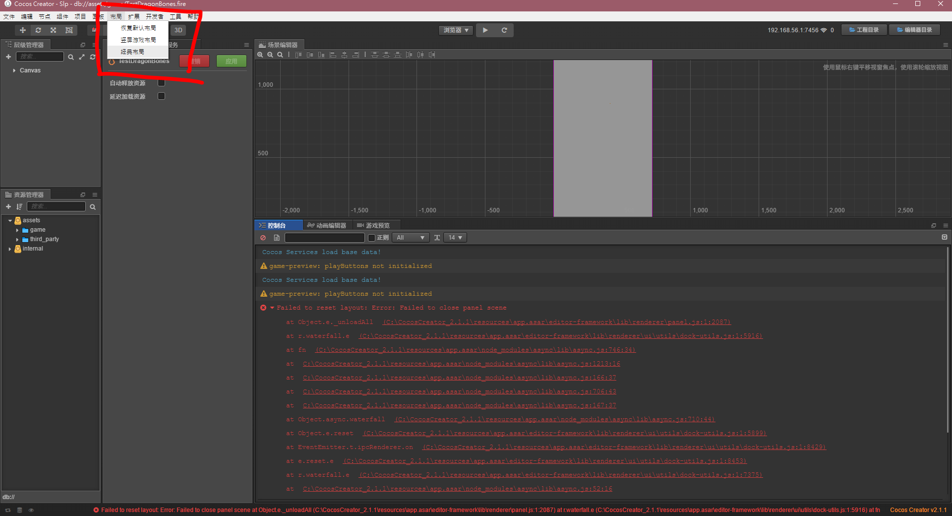Choose 竖屏游戏布局 from layout menu
952x516 pixels.
[x=138, y=40]
